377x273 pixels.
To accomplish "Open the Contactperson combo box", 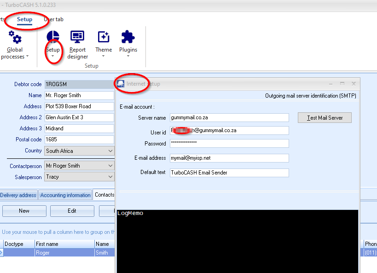I will (x=79, y=166).
